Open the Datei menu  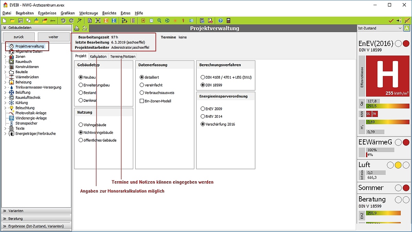[7, 13]
